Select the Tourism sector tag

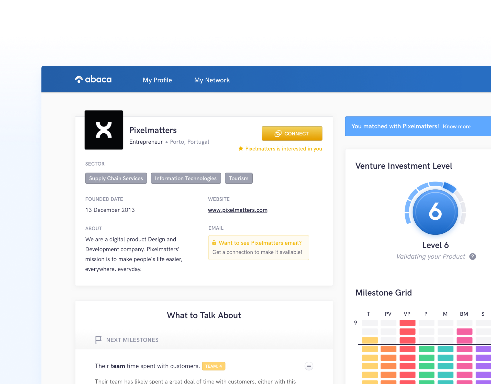click(x=239, y=178)
